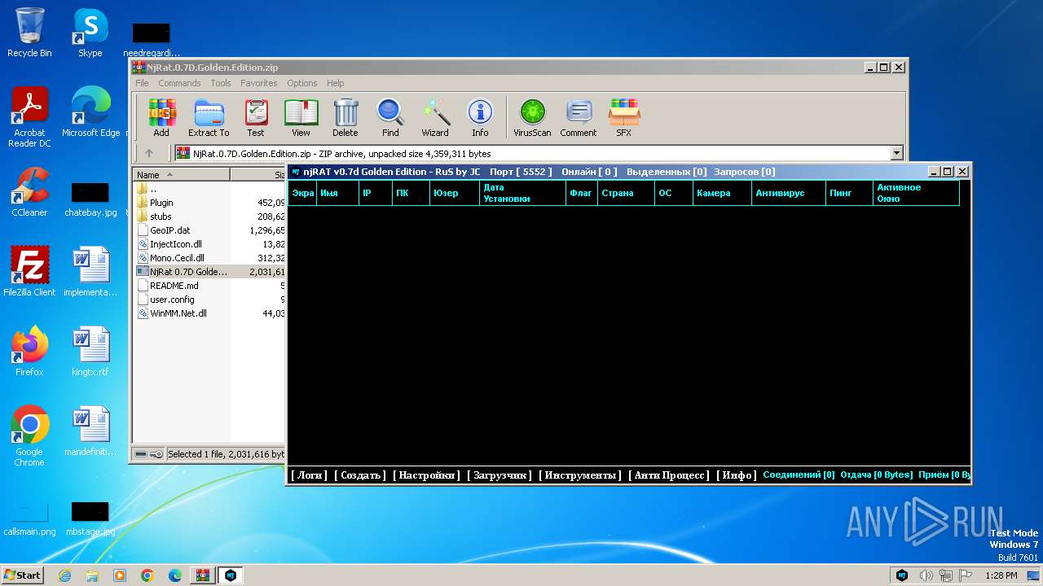The width and height of the screenshot is (1043, 586).
Task: Switch to njRAT taskbar button
Action: 231,575
